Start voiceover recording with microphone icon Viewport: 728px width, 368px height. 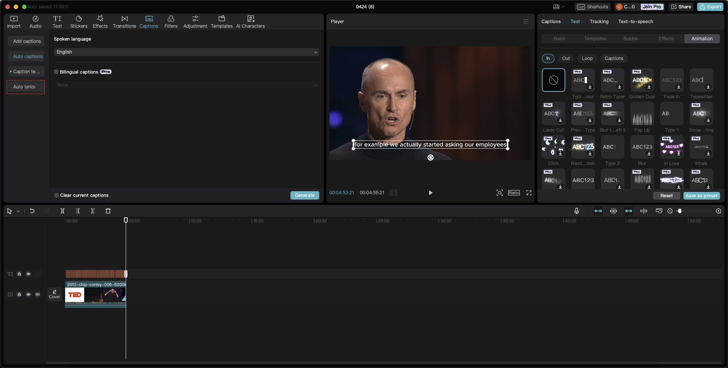point(577,211)
